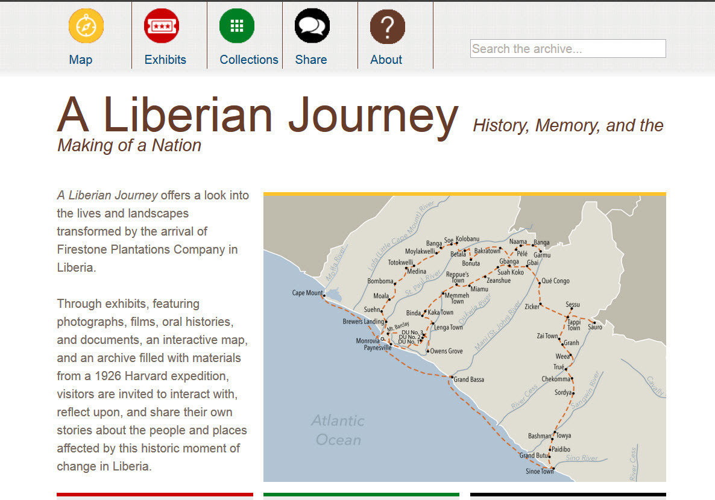Click the Sinoe Town label on the map
Screen dimensions: 715x500
(x=540, y=471)
